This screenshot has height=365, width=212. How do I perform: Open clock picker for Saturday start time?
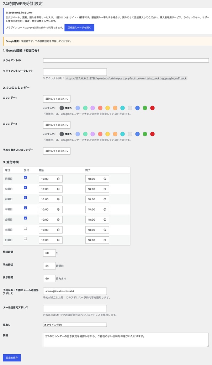58,230
